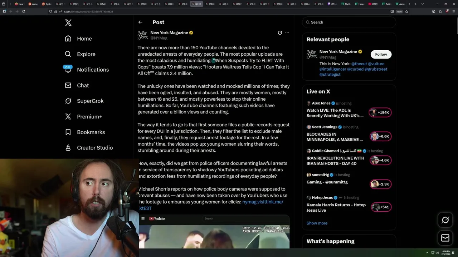Open the list all tabs dropdown arrow
The width and height of the screenshot is (458, 257).
point(423,4)
